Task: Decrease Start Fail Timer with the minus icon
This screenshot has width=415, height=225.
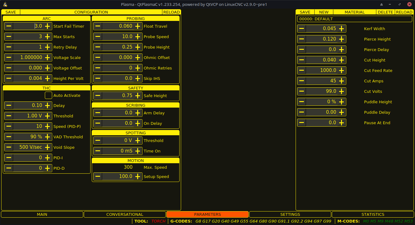Action: click(9, 26)
